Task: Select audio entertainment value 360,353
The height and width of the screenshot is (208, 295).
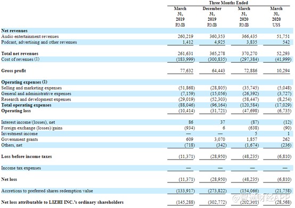Action: [x=217, y=36]
